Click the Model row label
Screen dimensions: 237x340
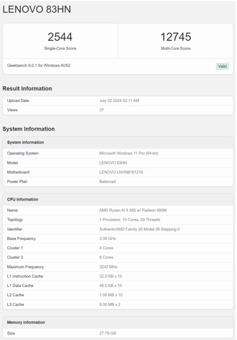[x=13, y=163]
